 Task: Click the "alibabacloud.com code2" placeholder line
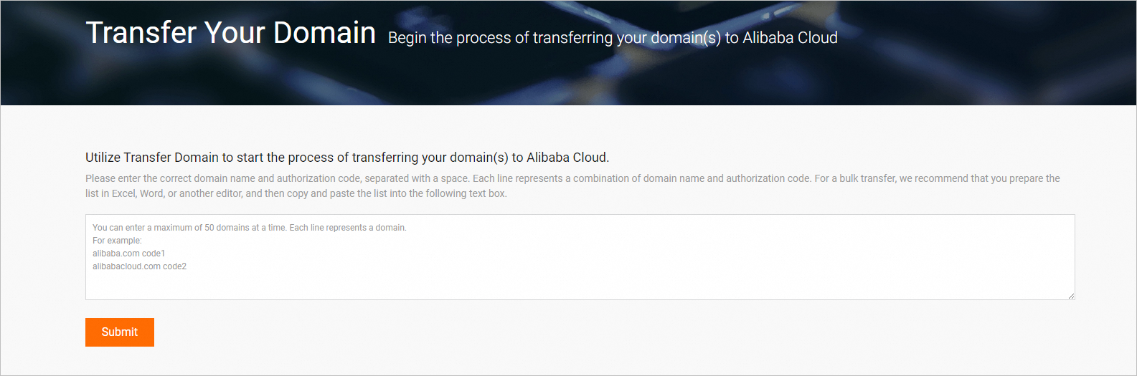click(139, 266)
